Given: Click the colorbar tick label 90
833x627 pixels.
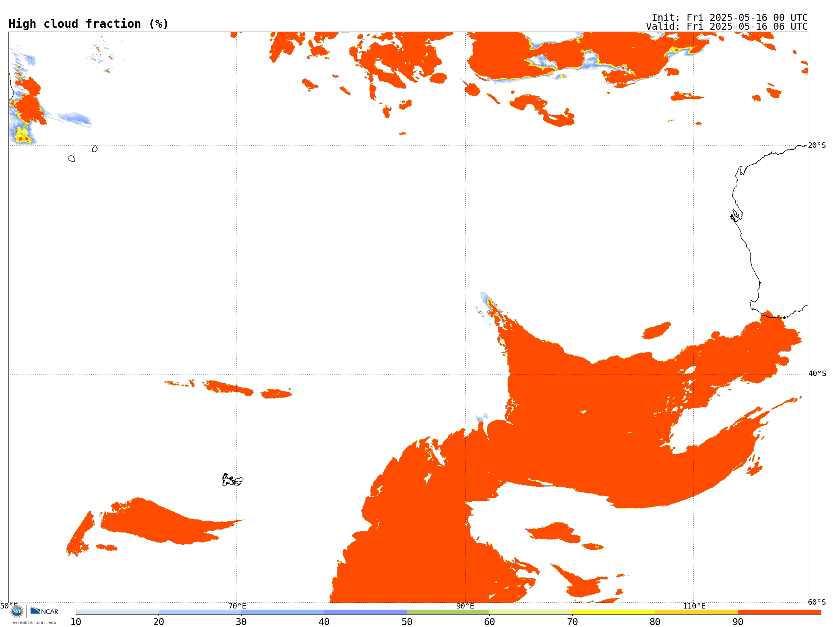Looking at the screenshot, I should [x=738, y=622].
